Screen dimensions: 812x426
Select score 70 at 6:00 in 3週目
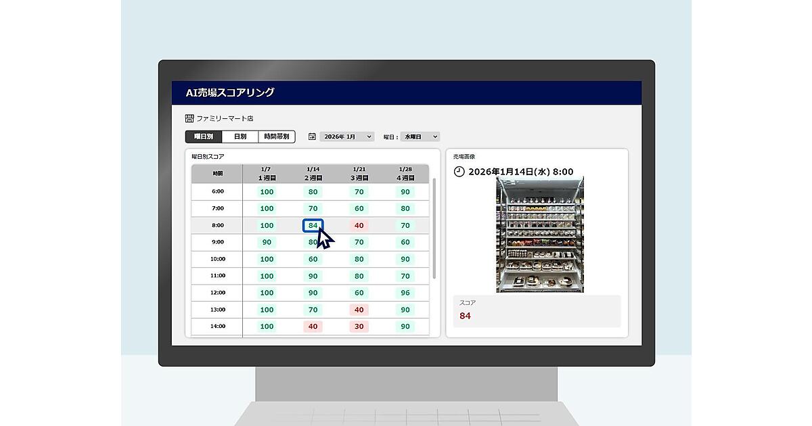pos(359,191)
